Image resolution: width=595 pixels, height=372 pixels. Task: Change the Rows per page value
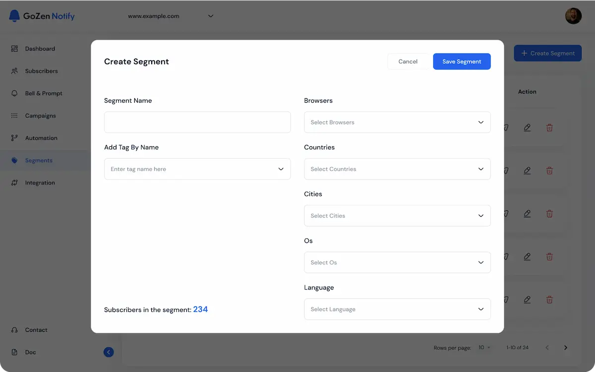tap(483, 348)
